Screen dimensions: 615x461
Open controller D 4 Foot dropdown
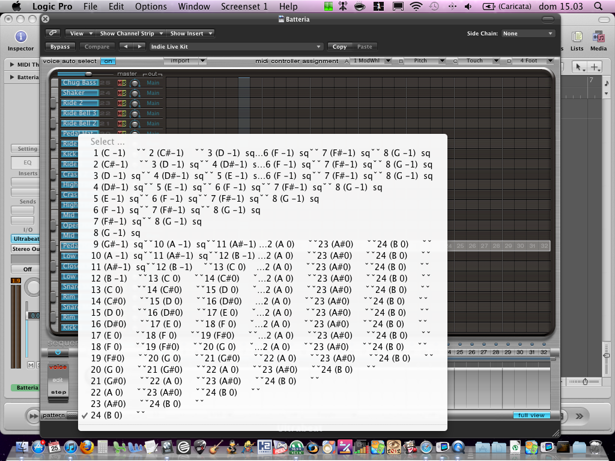pos(533,61)
